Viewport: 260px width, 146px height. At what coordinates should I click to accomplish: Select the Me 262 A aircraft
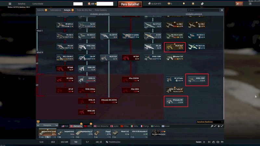point(65,36)
